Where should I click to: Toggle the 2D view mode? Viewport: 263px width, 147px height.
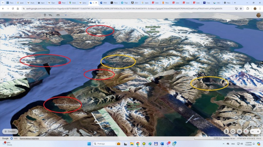pos(239,131)
